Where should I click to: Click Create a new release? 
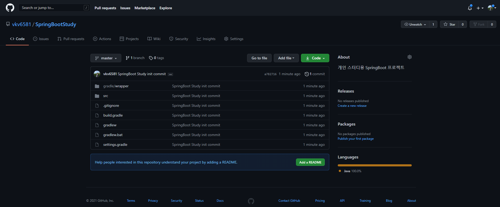(352, 106)
